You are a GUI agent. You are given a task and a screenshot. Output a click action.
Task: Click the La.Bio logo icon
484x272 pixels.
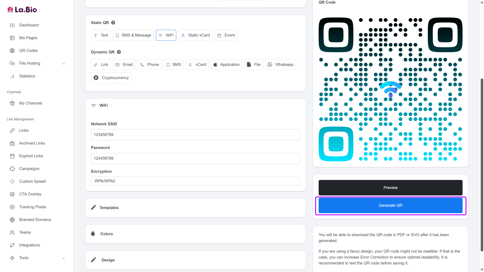coord(10,10)
